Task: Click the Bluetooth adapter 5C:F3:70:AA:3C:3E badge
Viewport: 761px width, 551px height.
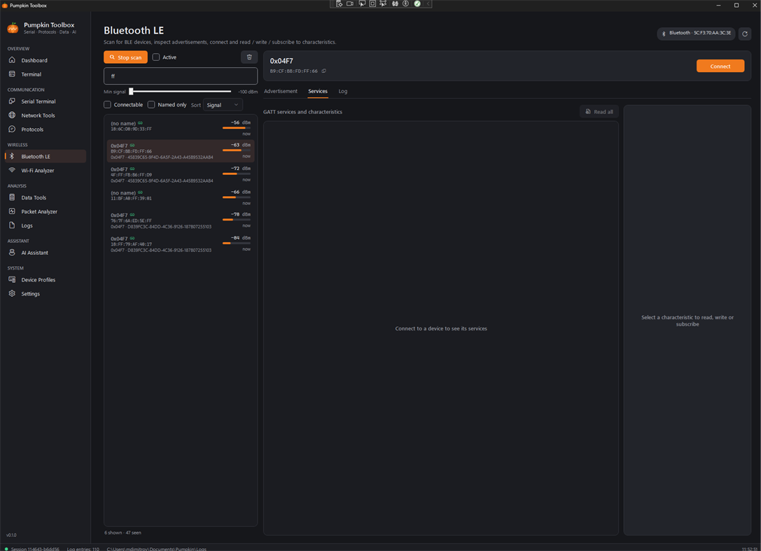Action: coord(697,34)
